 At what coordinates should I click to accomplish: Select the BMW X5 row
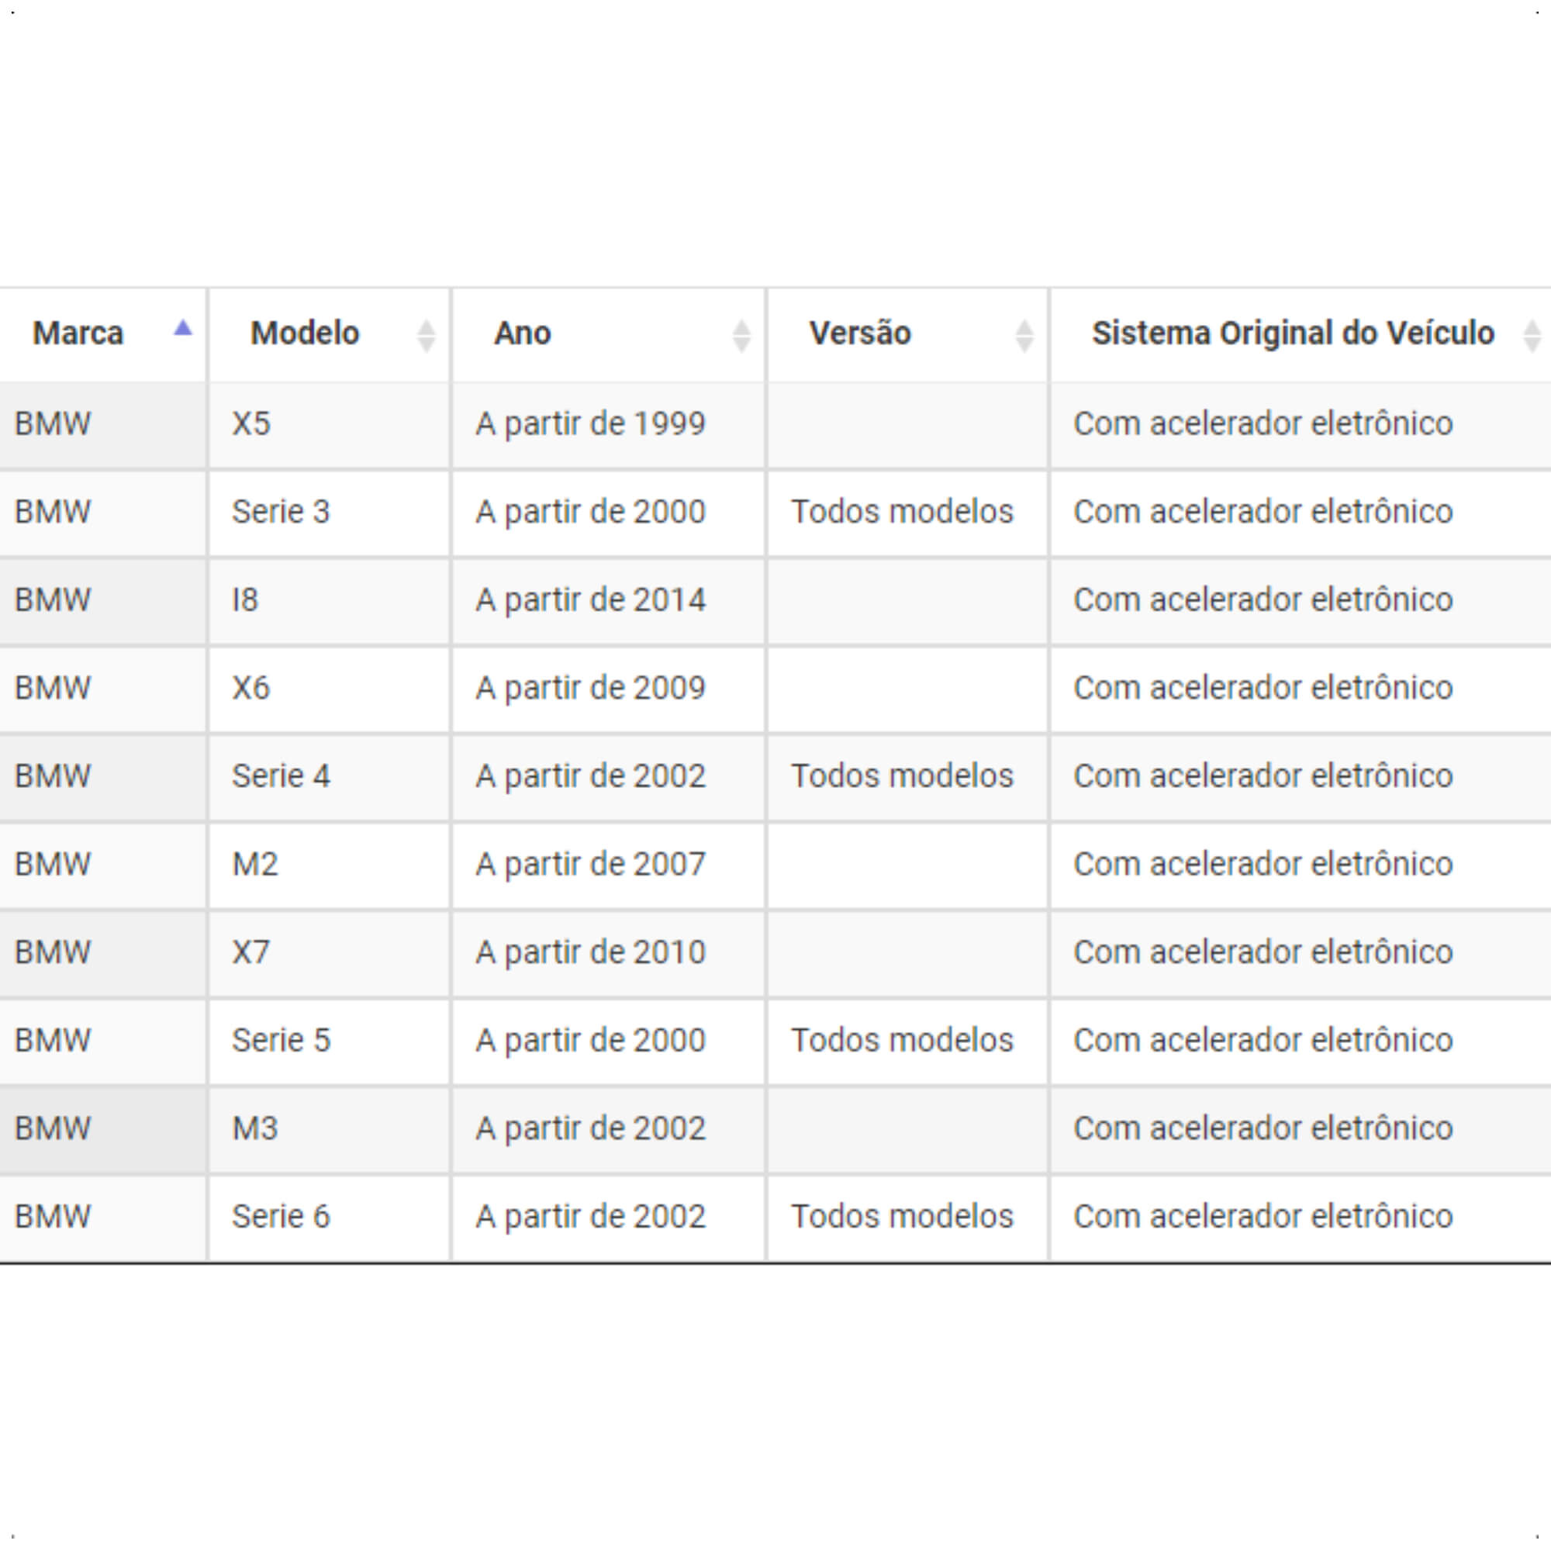point(775,426)
